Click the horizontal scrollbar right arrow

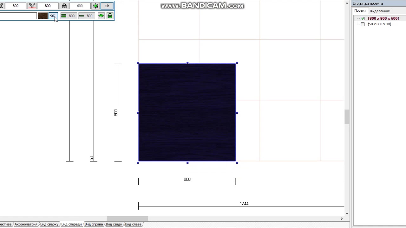click(342, 218)
